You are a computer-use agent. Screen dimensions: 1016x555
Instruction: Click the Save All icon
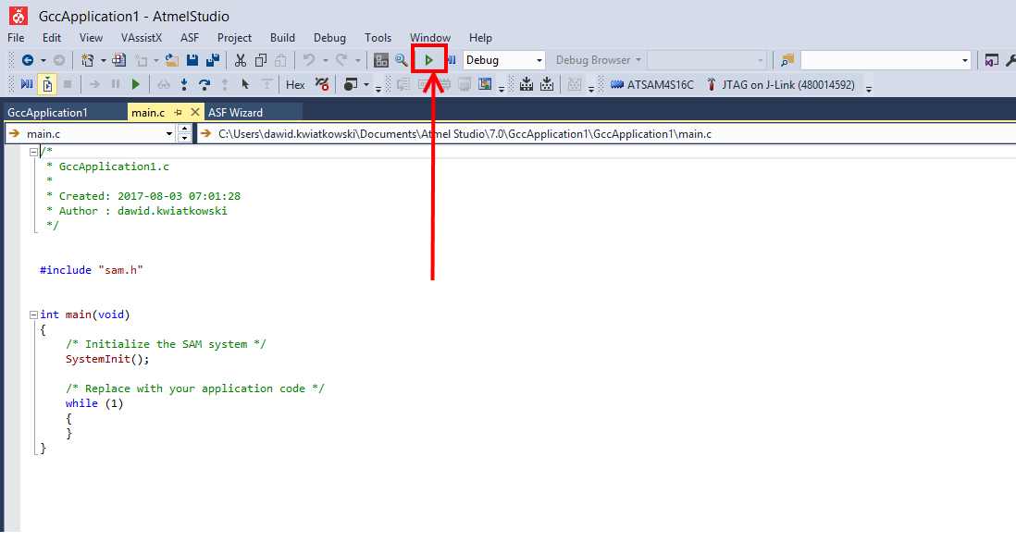(213, 60)
